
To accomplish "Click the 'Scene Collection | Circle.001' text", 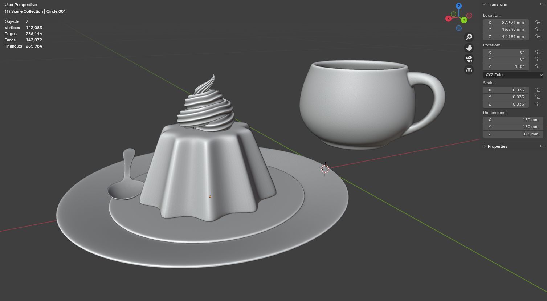I will 38,11.
